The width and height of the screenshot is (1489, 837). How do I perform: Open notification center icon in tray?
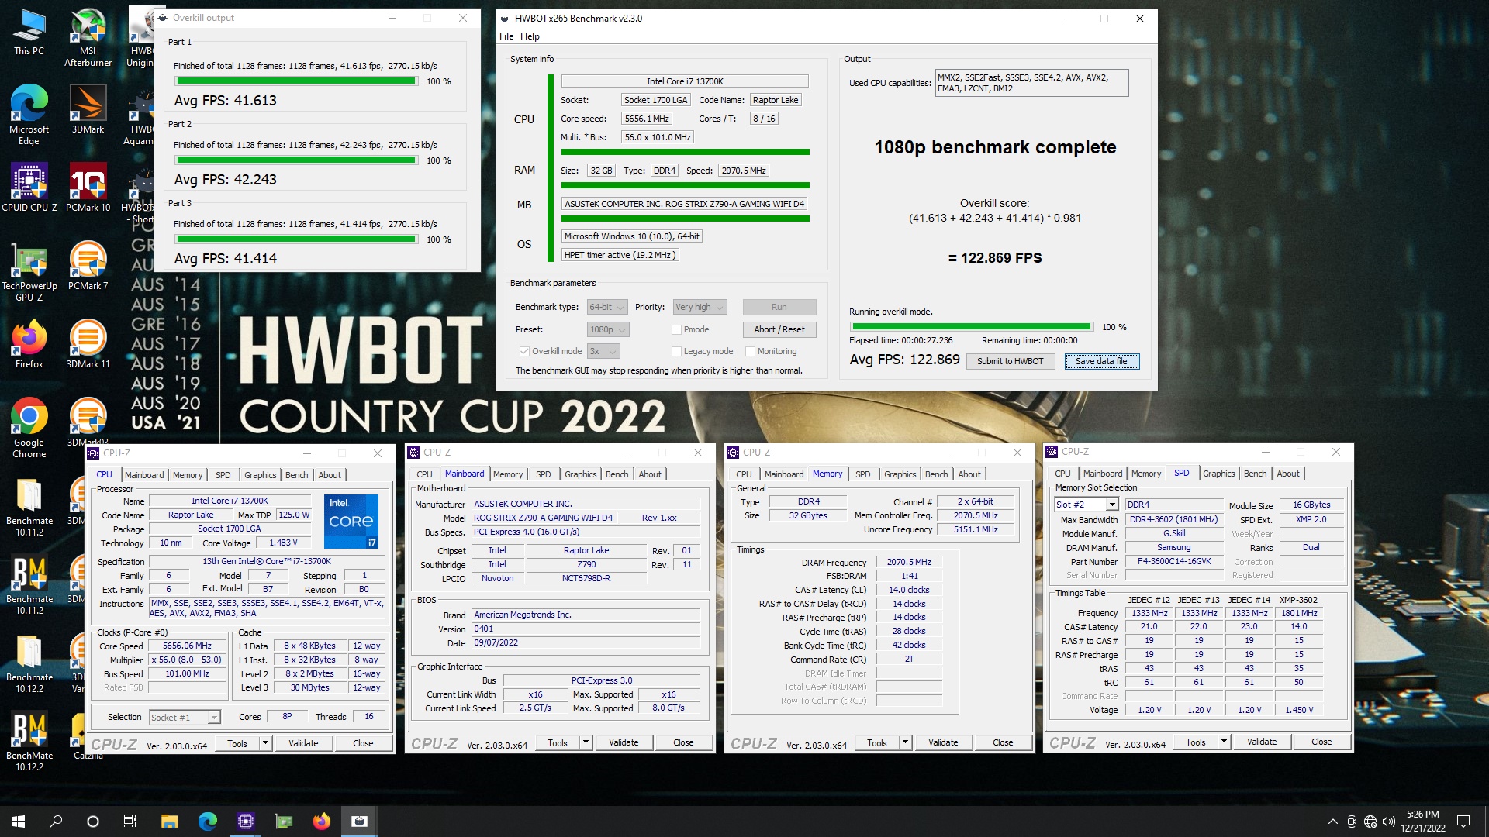(x=1463, y=821)
